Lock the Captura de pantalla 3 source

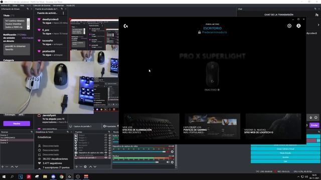[x=109, y=157]
